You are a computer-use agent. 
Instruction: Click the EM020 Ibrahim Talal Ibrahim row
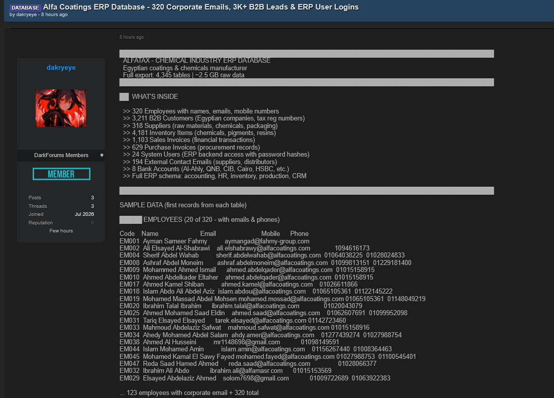pyautogui.click(x=241, y=306)
